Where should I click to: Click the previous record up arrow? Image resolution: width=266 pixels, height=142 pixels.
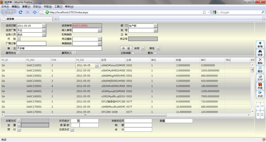tap(258, 106)
